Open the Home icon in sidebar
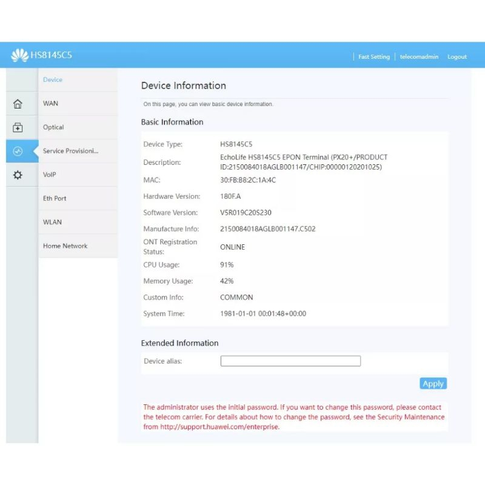The image size is (485, 485). (18, 104)
